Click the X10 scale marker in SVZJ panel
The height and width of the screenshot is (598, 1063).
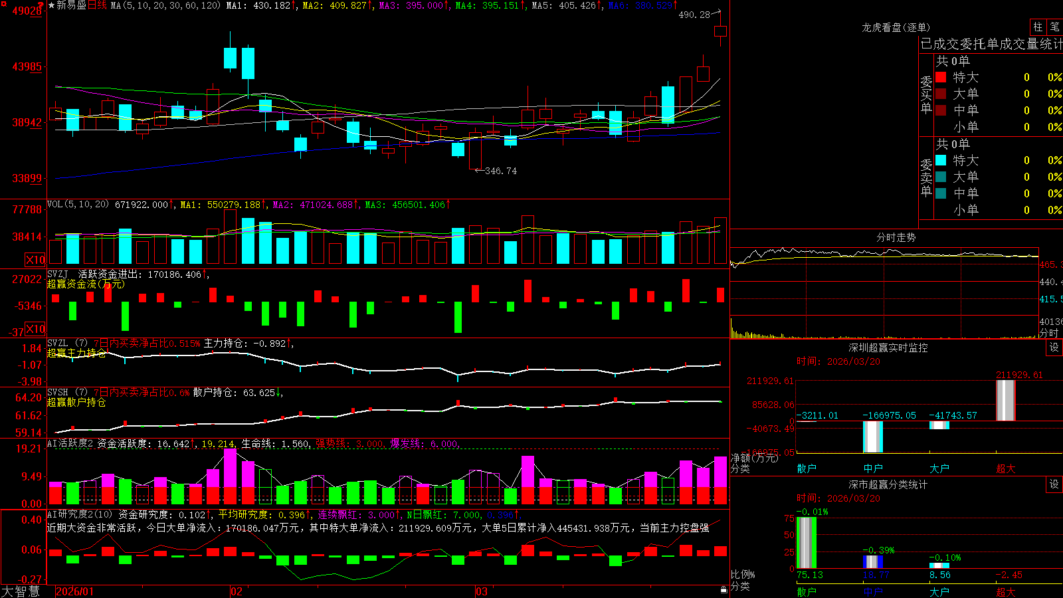(35, 329)
